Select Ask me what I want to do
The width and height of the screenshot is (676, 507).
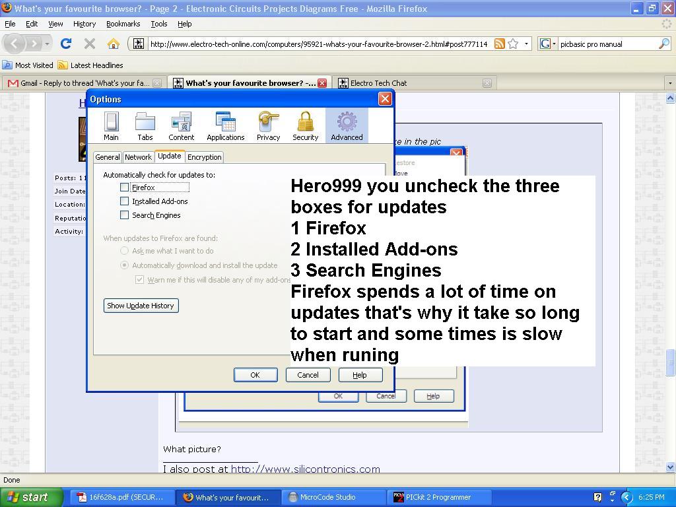click(x=124, y=250)
